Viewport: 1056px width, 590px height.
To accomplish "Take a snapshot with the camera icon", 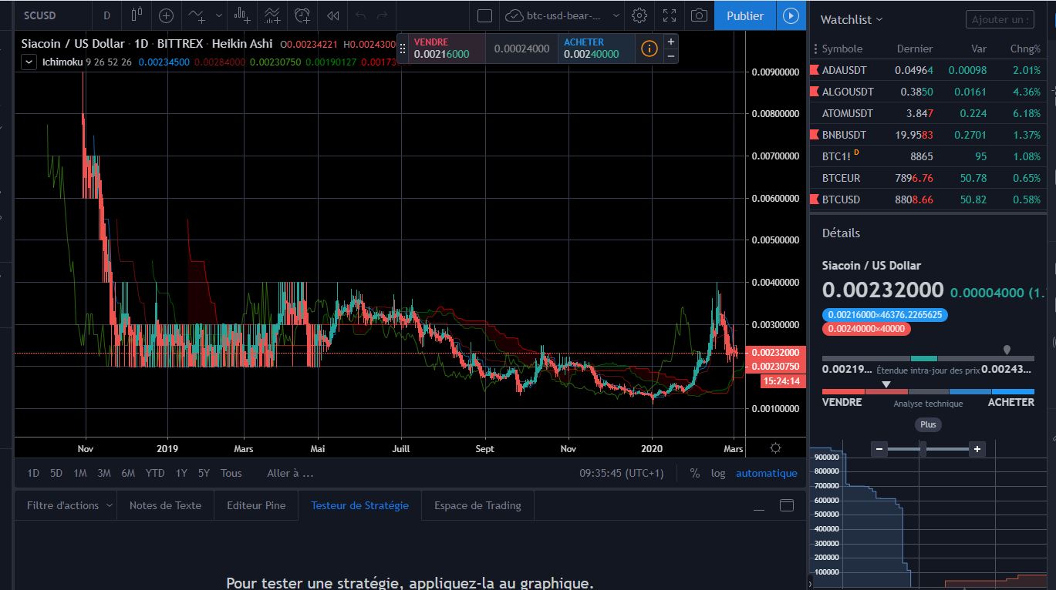I will [x=698, y=15].
